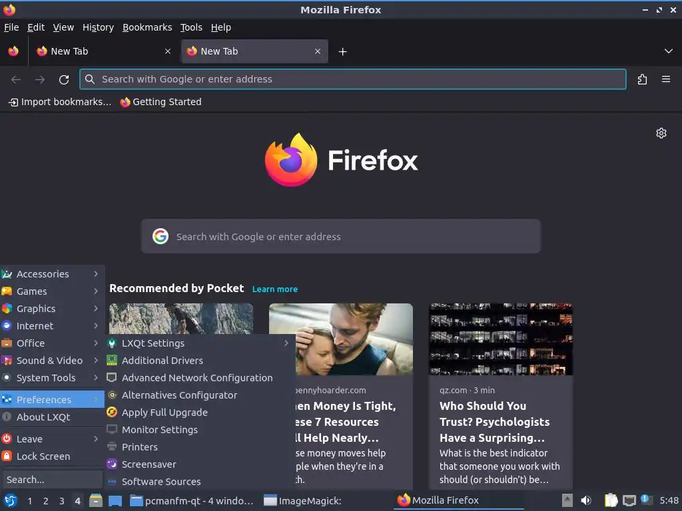Open the Firefox View pinned icon

(13, 51)
